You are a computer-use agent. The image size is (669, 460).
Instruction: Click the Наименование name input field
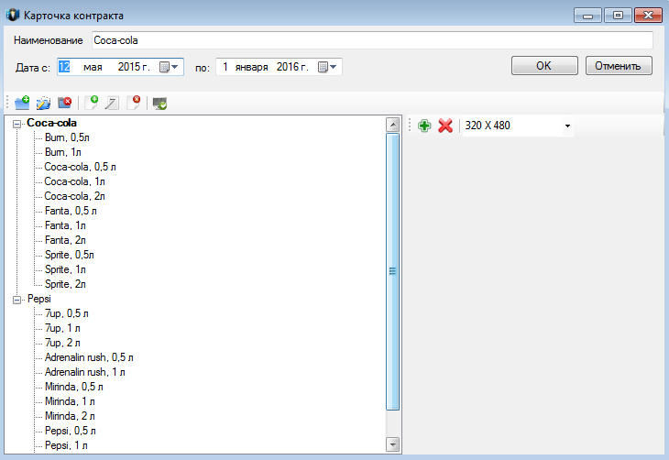372,40
